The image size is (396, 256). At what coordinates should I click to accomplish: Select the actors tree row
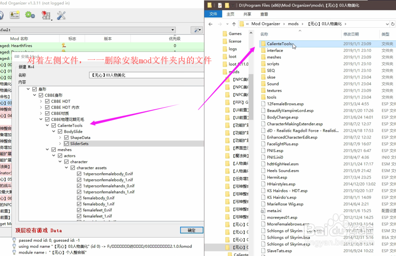click(x=69, y=156)
